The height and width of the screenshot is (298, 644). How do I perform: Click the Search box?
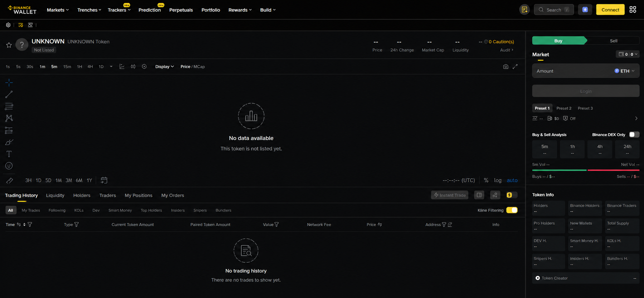[554, 10]
